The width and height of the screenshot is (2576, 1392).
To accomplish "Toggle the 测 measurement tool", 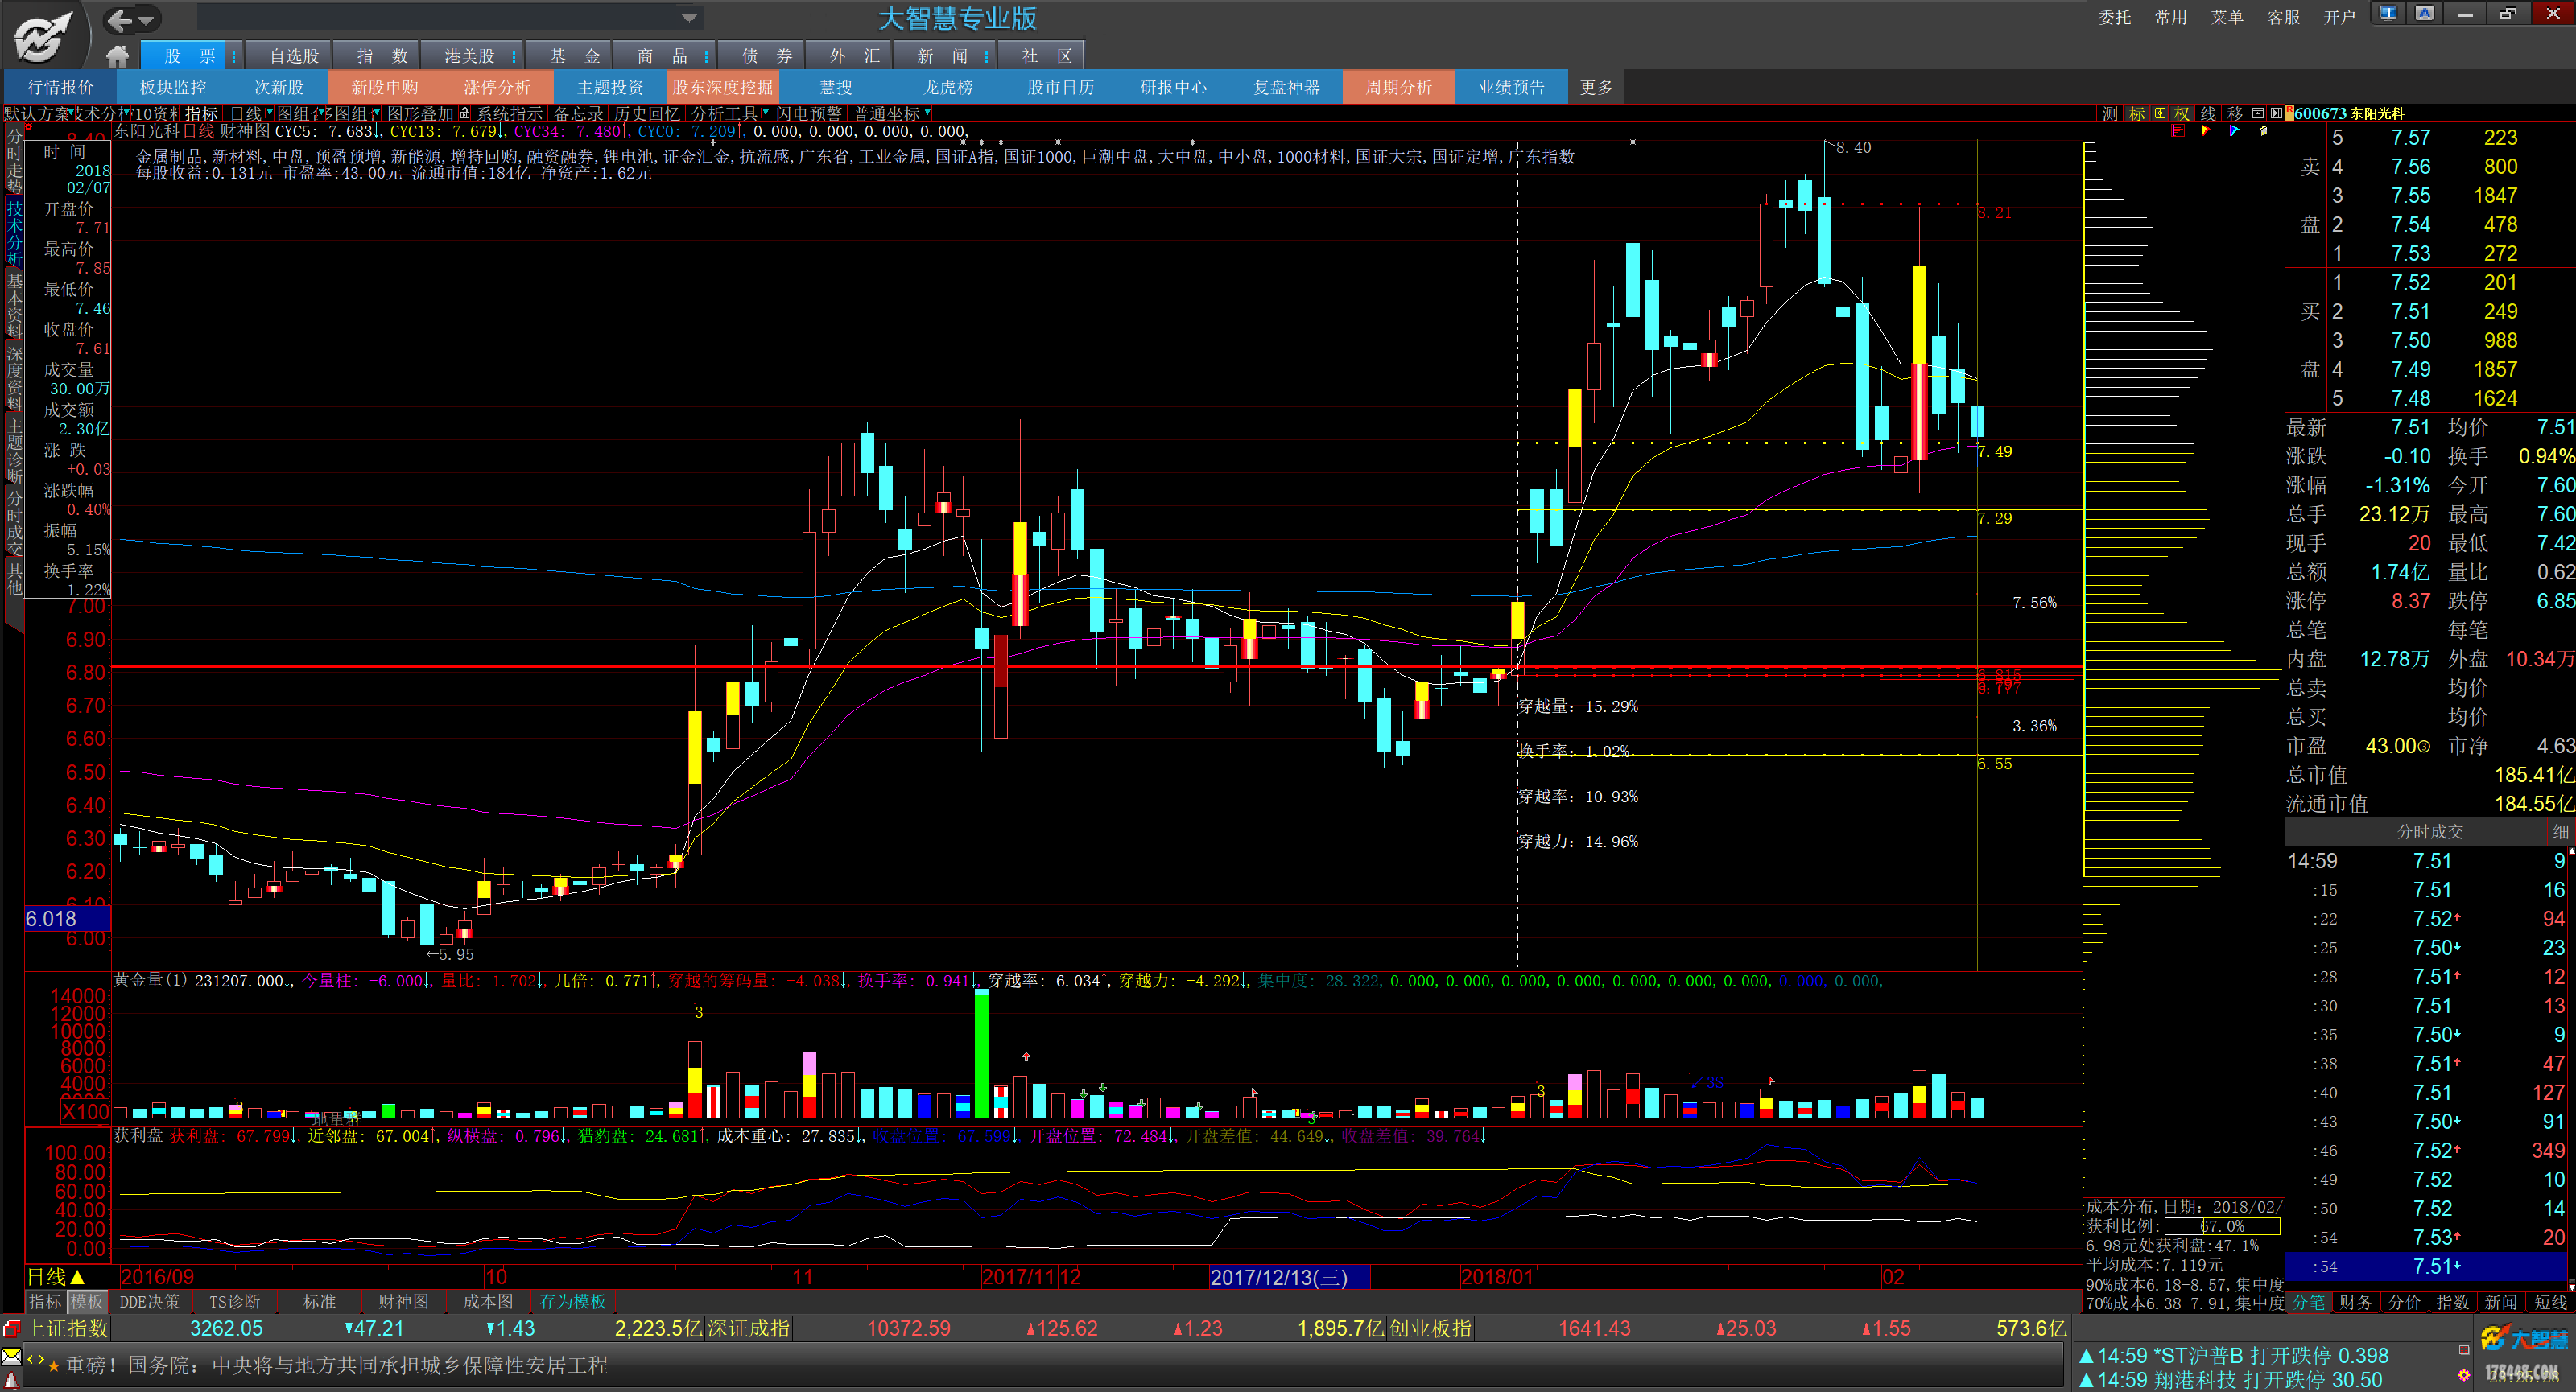I will 2109,114.
